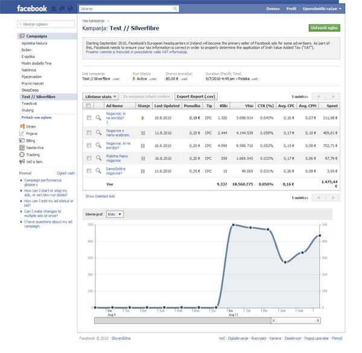
Task: Select Twestival campaign in sidebar
Action: [29, 103]
